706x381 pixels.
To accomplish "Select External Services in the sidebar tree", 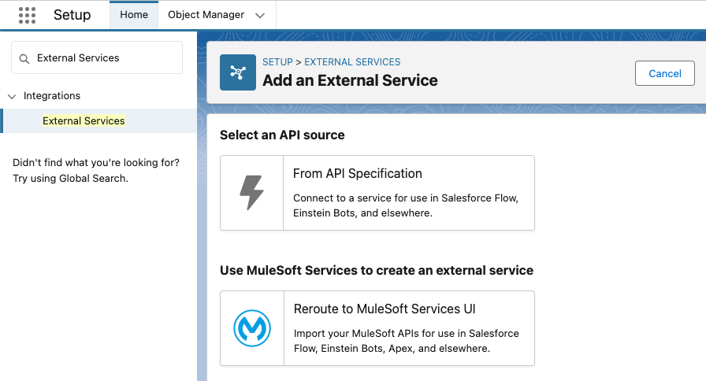I will click(84, 121).
